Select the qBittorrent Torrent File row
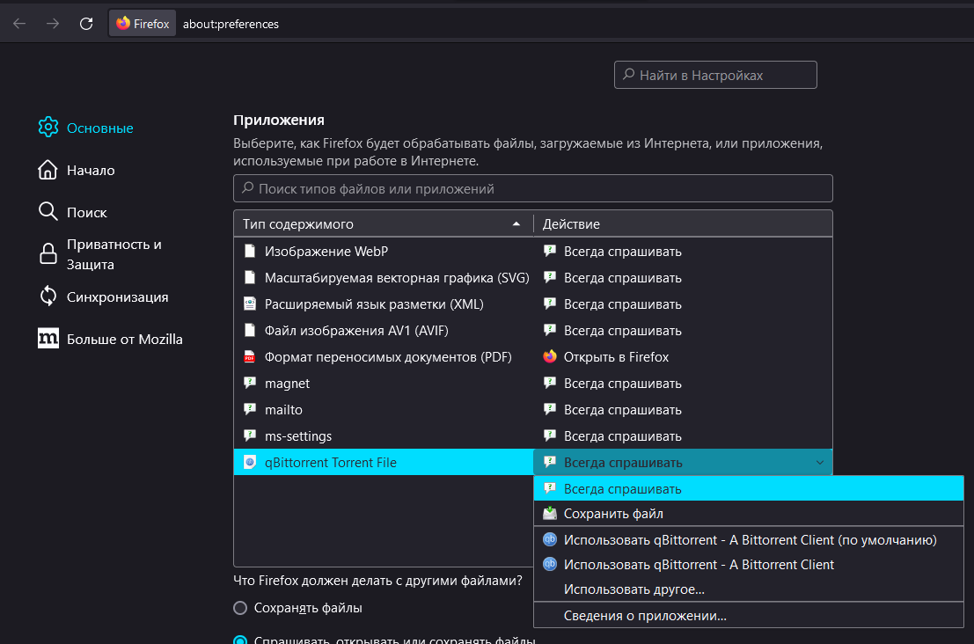Screen dimensions: 974x644 click(x=384, y=462)
